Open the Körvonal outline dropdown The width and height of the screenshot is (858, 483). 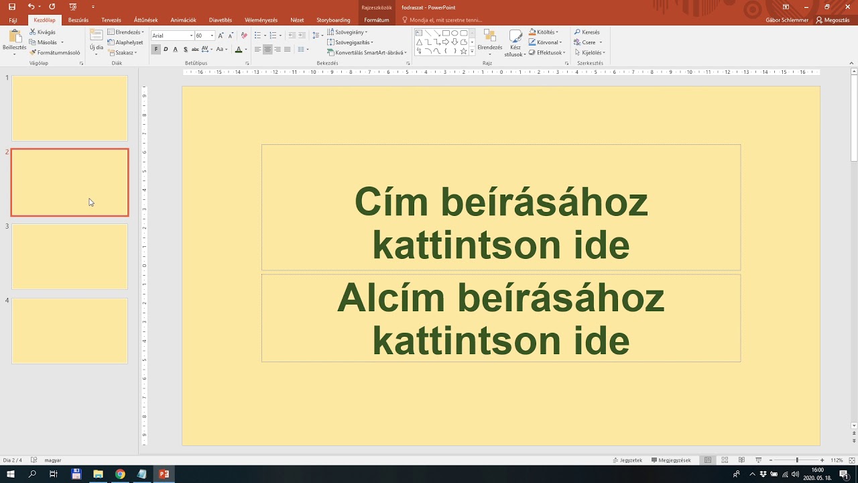click(546, 42)
